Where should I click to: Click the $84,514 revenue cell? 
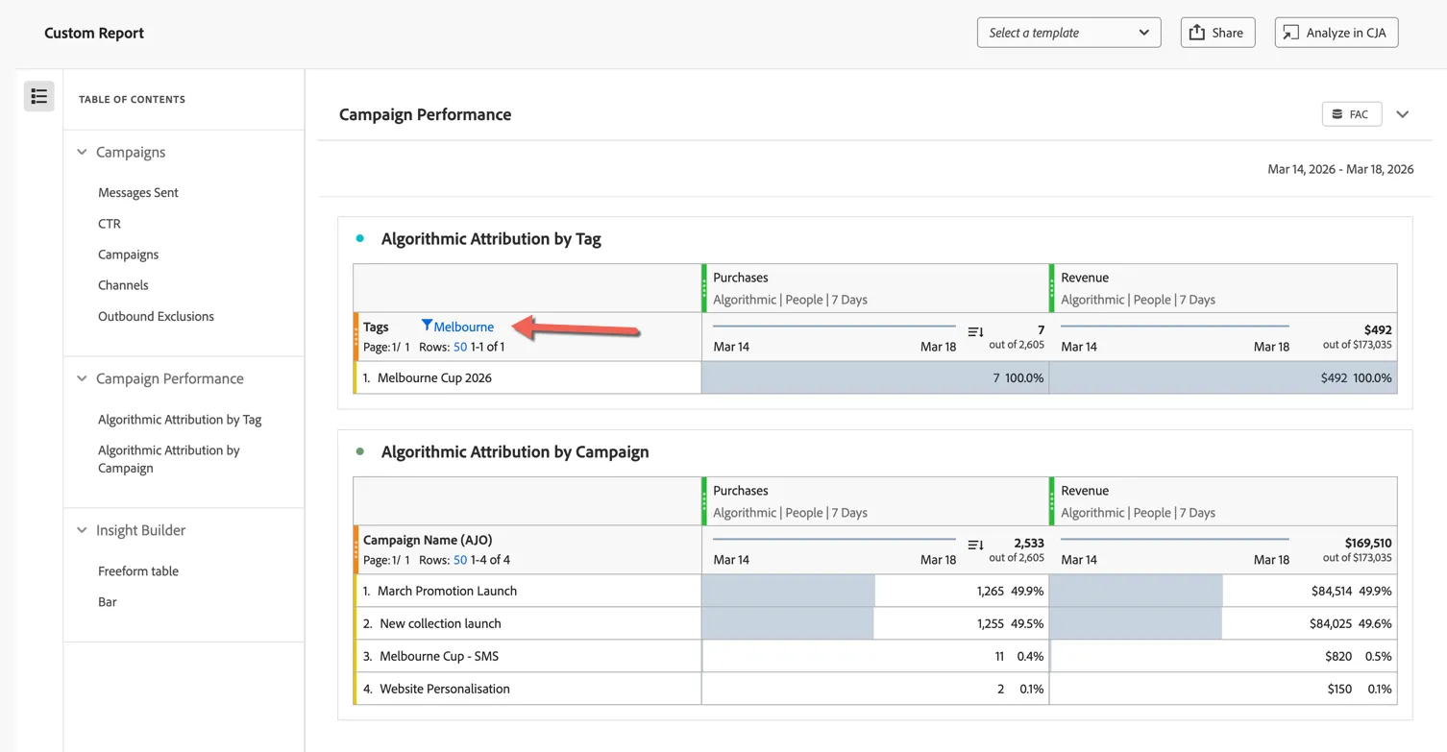point(1332,591)
